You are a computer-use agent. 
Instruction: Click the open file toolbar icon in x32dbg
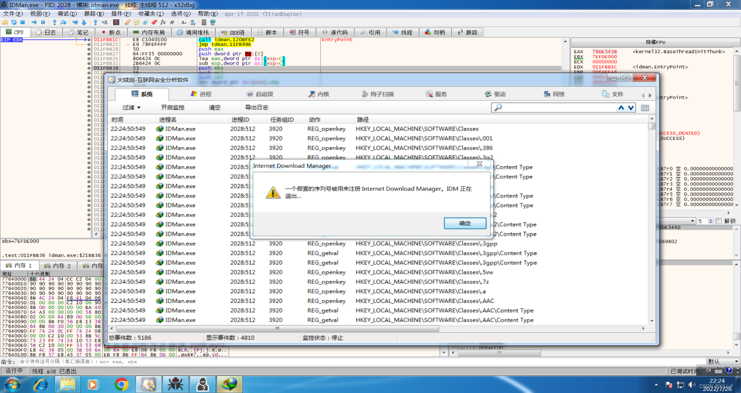click(x=5, y=22)
